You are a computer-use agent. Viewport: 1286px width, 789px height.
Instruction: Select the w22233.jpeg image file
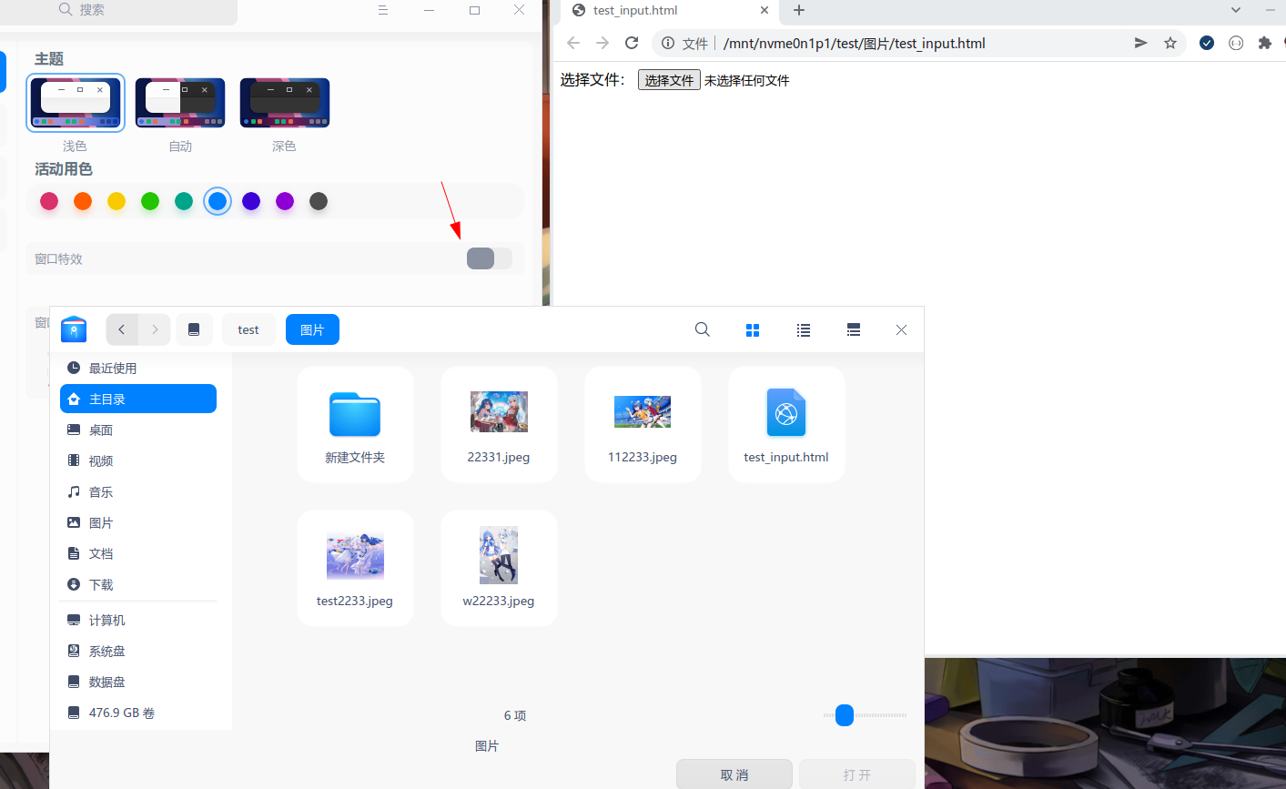click(x=499, y=568)
